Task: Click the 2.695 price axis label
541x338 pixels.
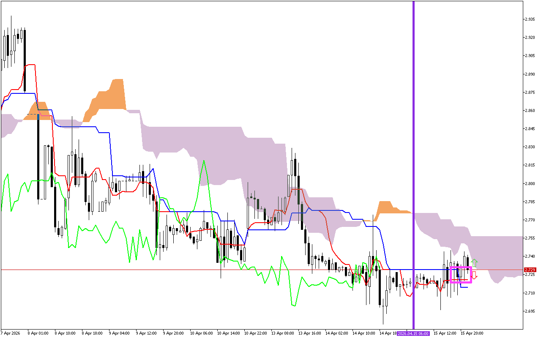Action: click(x=529, y=311)
